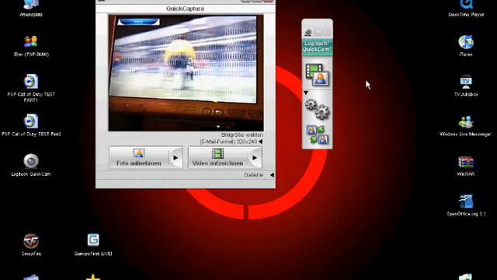Click the QuickCapture window title
Screen dimensions: 497x280
pos(185,9)
